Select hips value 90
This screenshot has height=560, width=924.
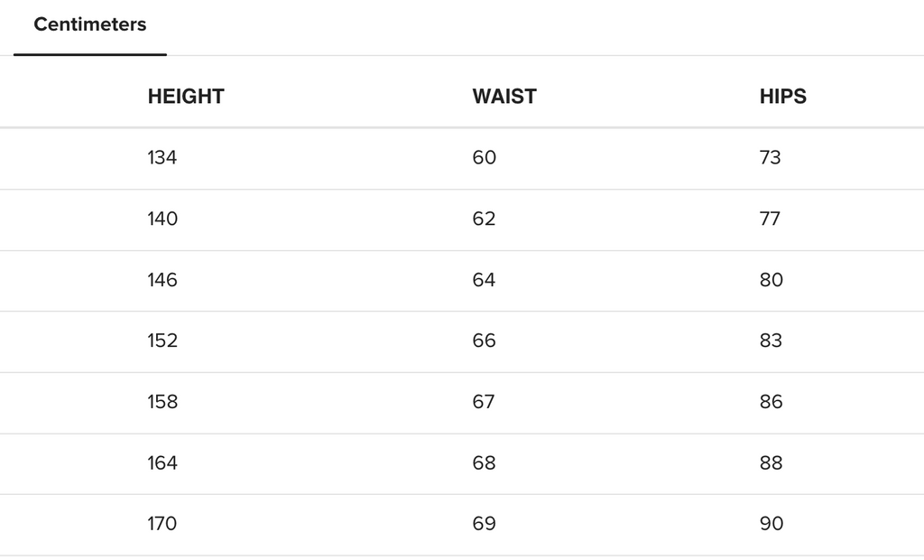point(771,524)
